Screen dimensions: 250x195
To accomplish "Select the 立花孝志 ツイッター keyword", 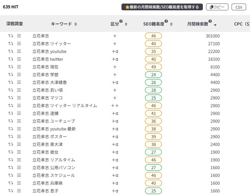I will coord(52,44).
